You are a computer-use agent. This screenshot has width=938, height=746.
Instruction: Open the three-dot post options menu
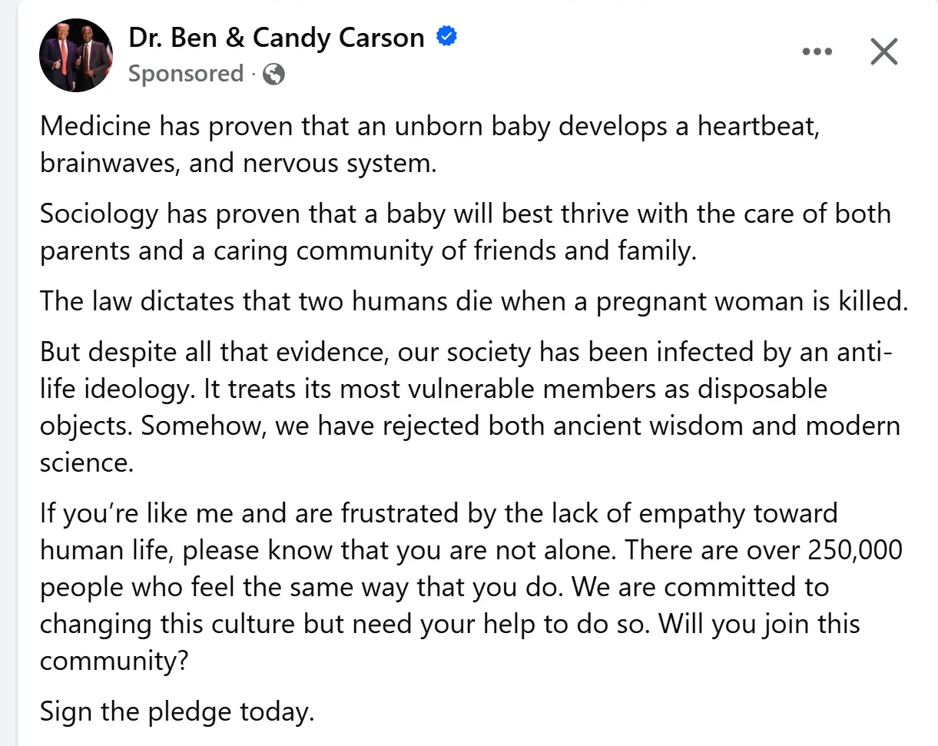[817, 52]
